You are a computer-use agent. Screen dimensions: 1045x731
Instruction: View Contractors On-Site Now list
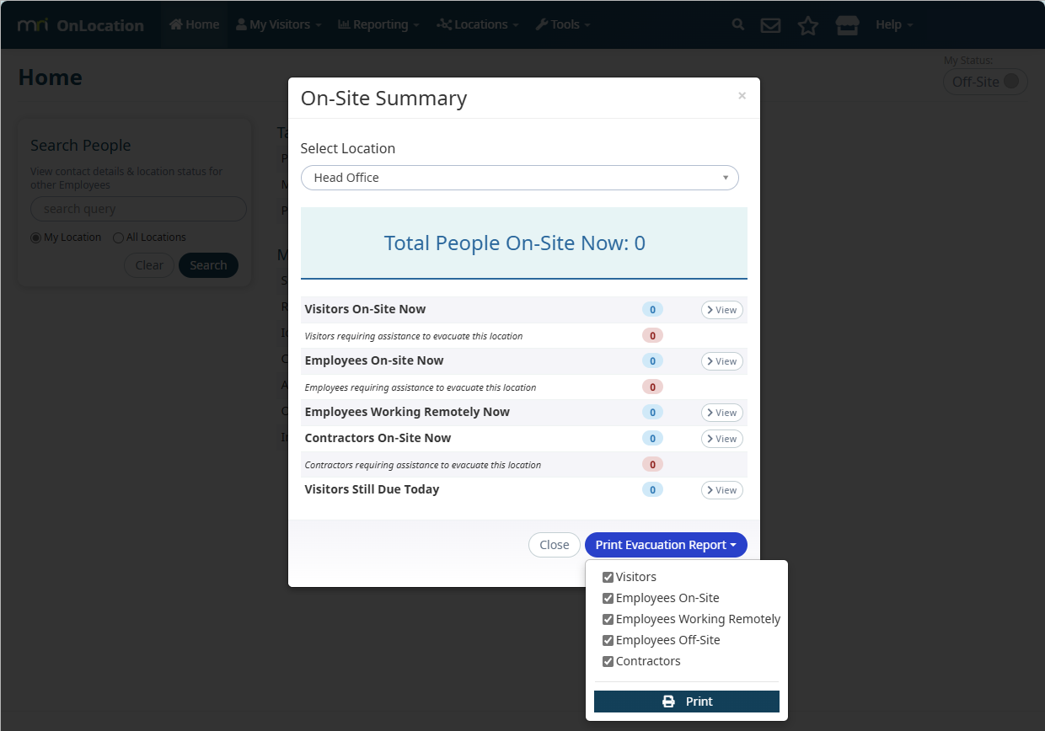[x=721, y=439]
